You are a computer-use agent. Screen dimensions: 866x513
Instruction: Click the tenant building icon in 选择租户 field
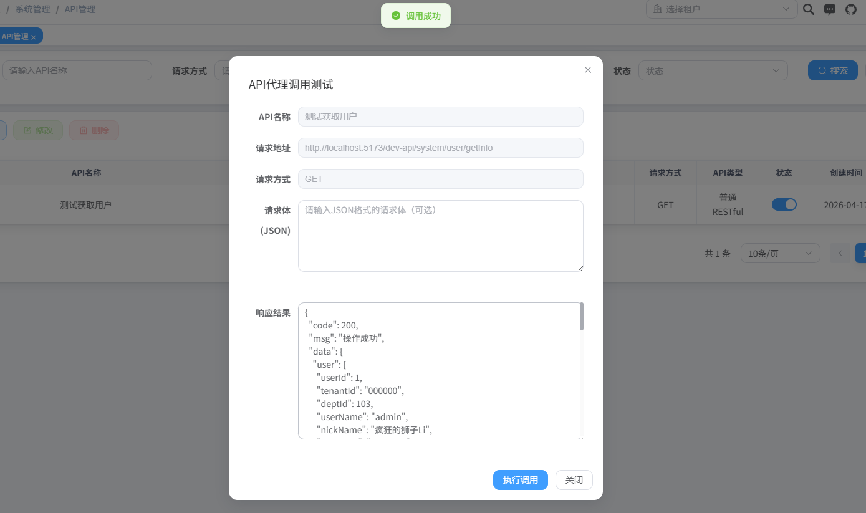click(x=657, y=9)
